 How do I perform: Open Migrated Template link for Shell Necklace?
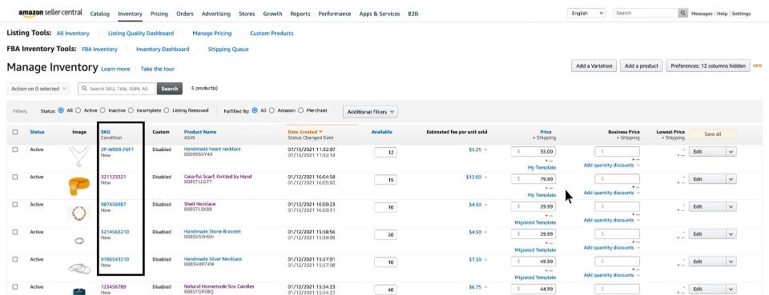(x=535, y=222)
